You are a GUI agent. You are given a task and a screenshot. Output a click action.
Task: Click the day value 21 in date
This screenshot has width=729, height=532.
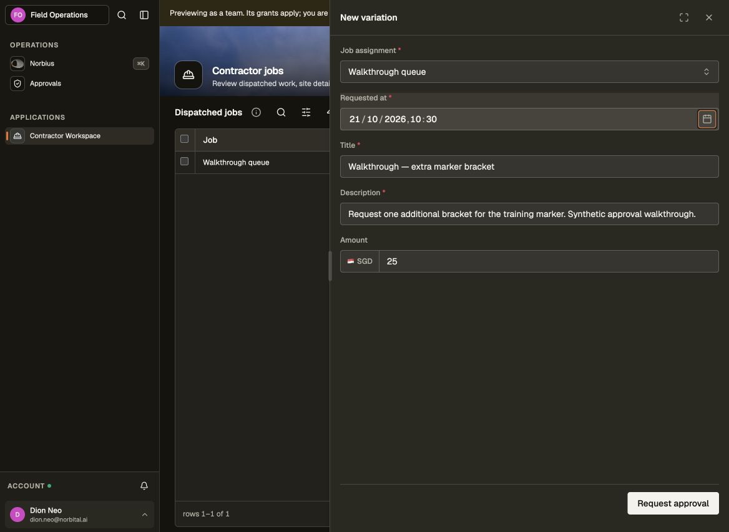(355, 119)
